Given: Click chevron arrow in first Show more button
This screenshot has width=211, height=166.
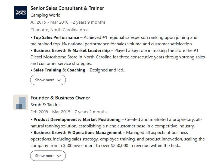Looking at the screenshot, I should coord(59,80).
